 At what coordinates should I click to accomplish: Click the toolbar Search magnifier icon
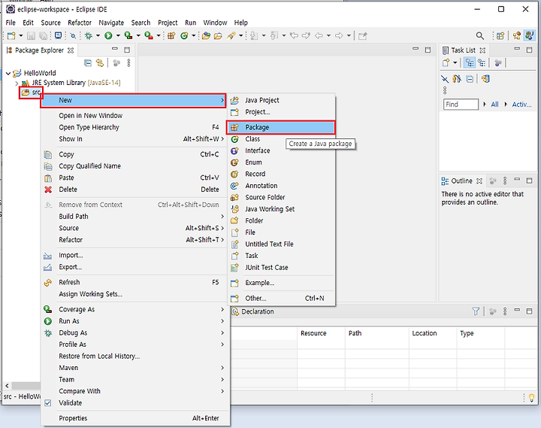[479, 35]
